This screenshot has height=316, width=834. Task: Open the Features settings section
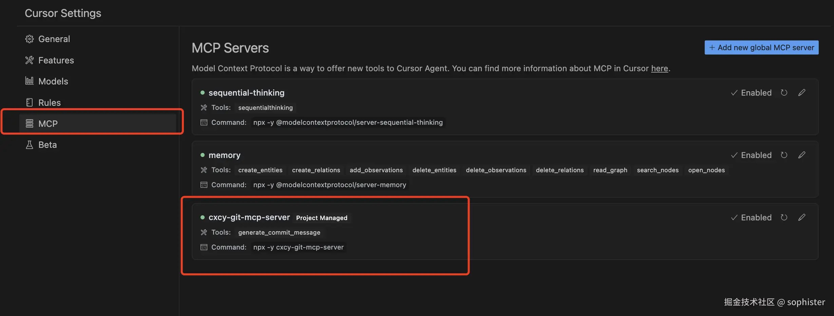coord(98,60)
